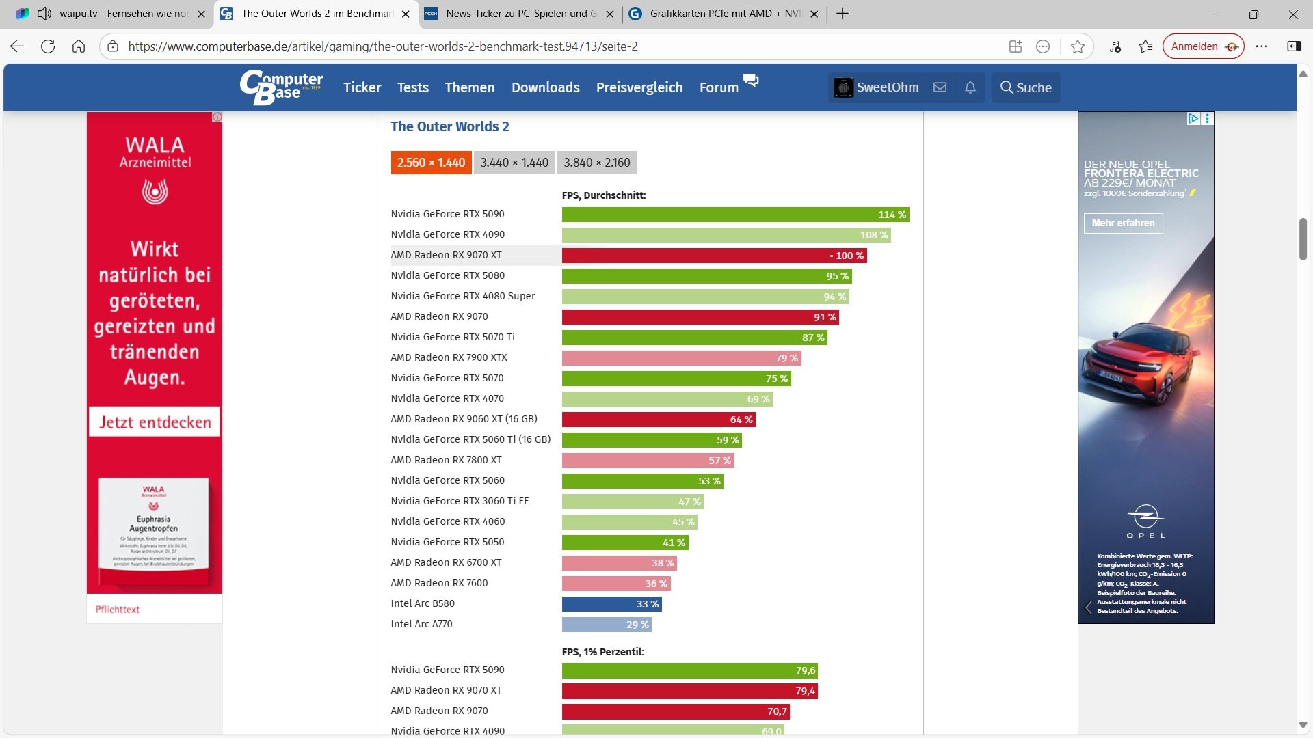Select the Nvidia GeForce RTX 3060 Ti FE label
This screenshot has height=738, width=1313.
460,501
